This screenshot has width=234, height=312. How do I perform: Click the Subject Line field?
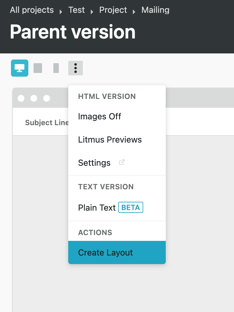47,122
